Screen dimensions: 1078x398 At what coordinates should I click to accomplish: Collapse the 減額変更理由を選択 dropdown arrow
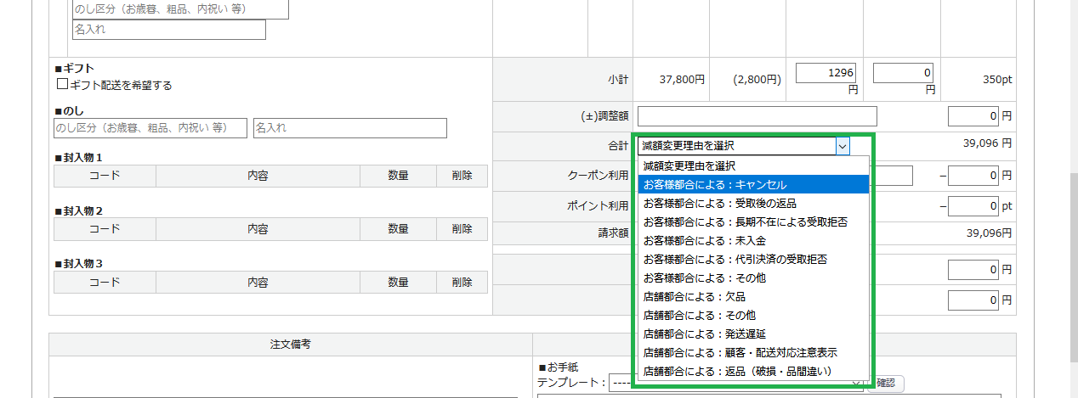(x=842, y=146)
